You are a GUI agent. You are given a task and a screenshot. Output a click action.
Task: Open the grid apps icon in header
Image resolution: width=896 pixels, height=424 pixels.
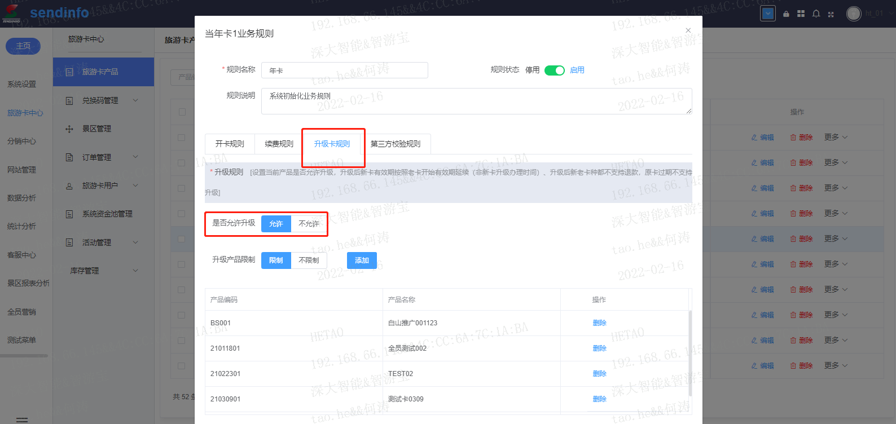801,14
